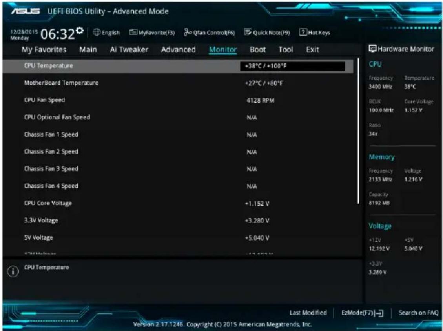Click the info icon in the help area
Screen dimensions: 443x331
(13, 271)
